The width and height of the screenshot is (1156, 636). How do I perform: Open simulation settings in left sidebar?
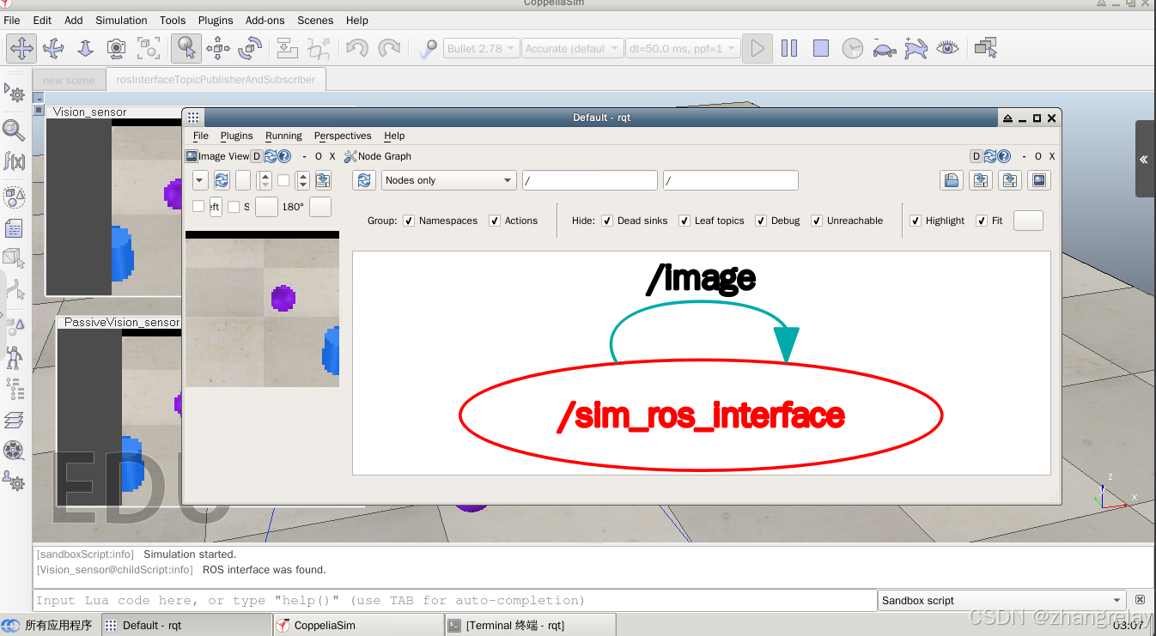(15, 93)
